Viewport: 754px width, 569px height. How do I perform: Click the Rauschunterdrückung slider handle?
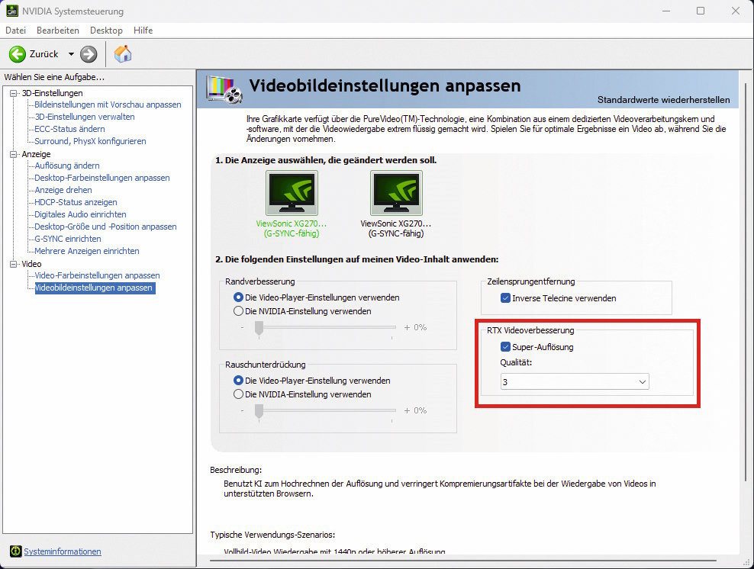coord(259,412)
